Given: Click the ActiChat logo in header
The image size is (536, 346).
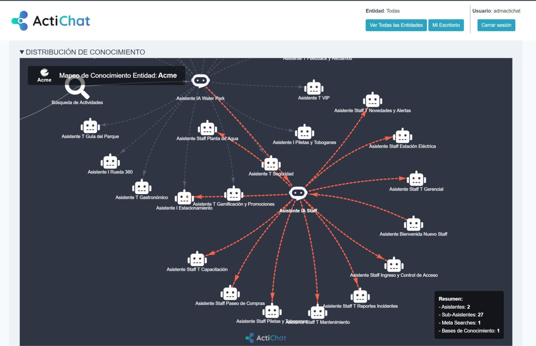Looking at the screenshot, I should coord(51,21).
